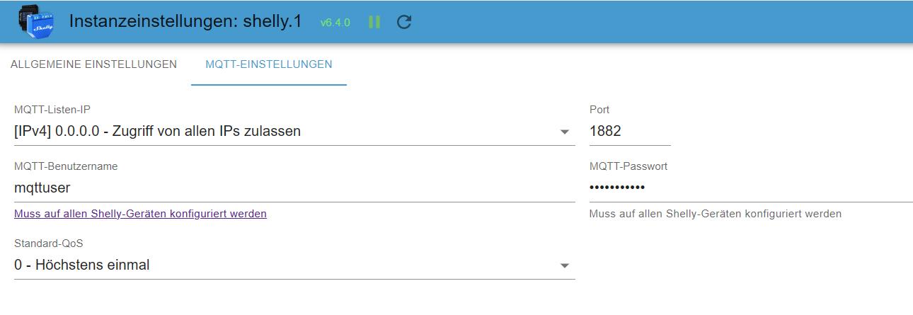Follow the underlined Shelly-Geräten hint link

140,213
